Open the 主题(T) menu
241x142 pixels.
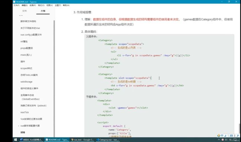pos(58,5)
